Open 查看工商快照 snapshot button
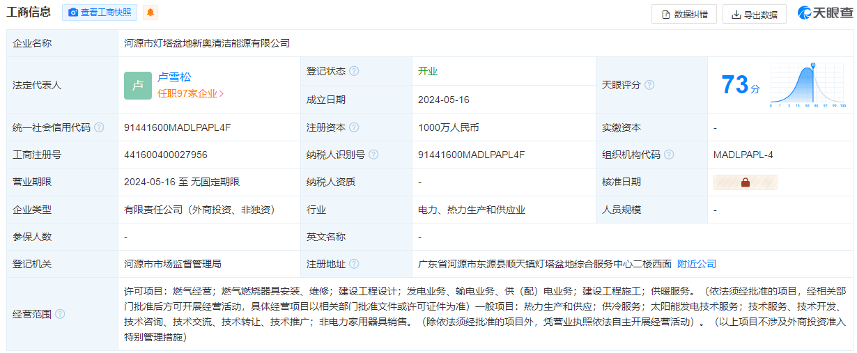857x353 pixels. point(100,13)
